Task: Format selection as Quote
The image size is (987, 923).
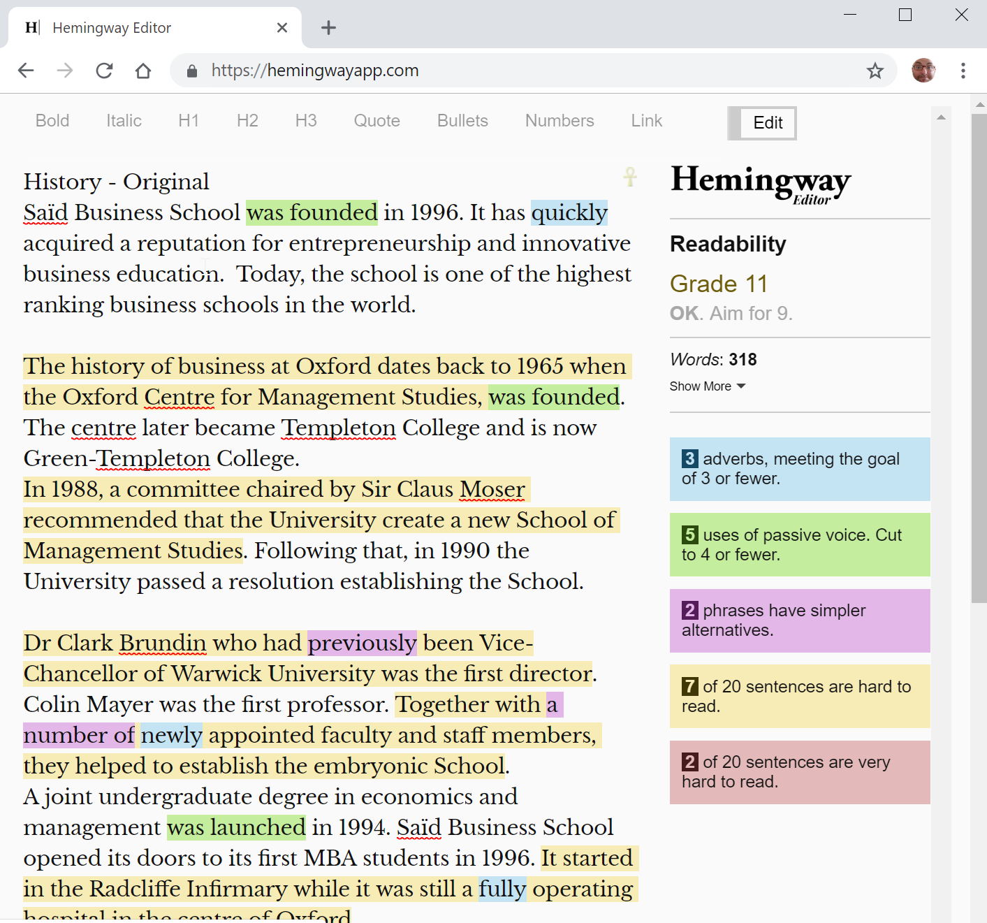Action: point(376,121)
